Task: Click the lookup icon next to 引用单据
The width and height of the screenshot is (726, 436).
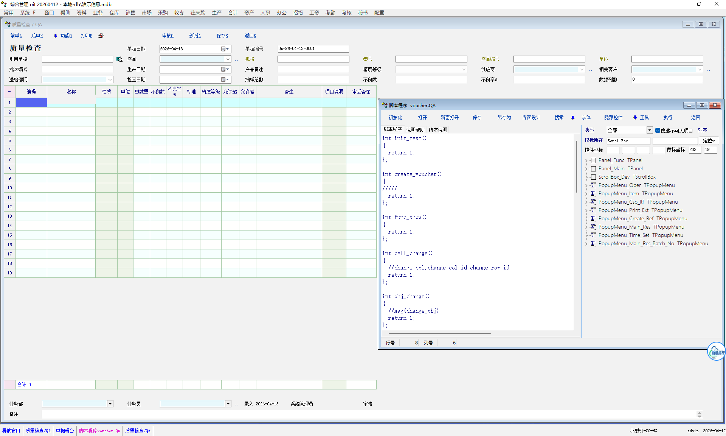Action: click(x=119, y=59)
